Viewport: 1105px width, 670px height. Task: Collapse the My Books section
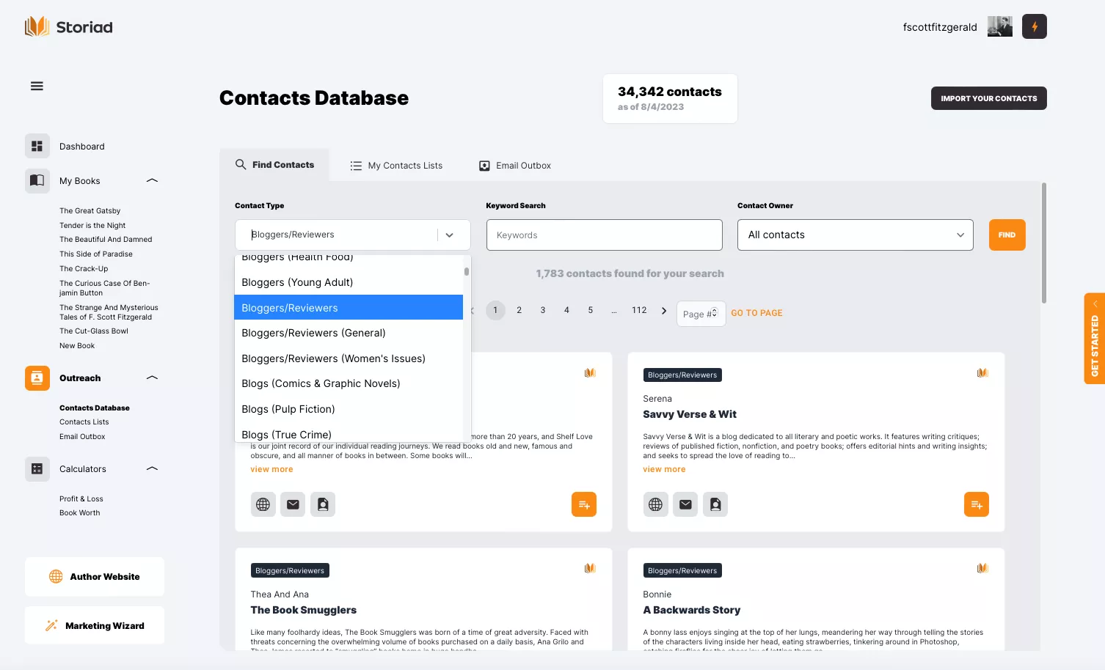(x=152, y=180)
